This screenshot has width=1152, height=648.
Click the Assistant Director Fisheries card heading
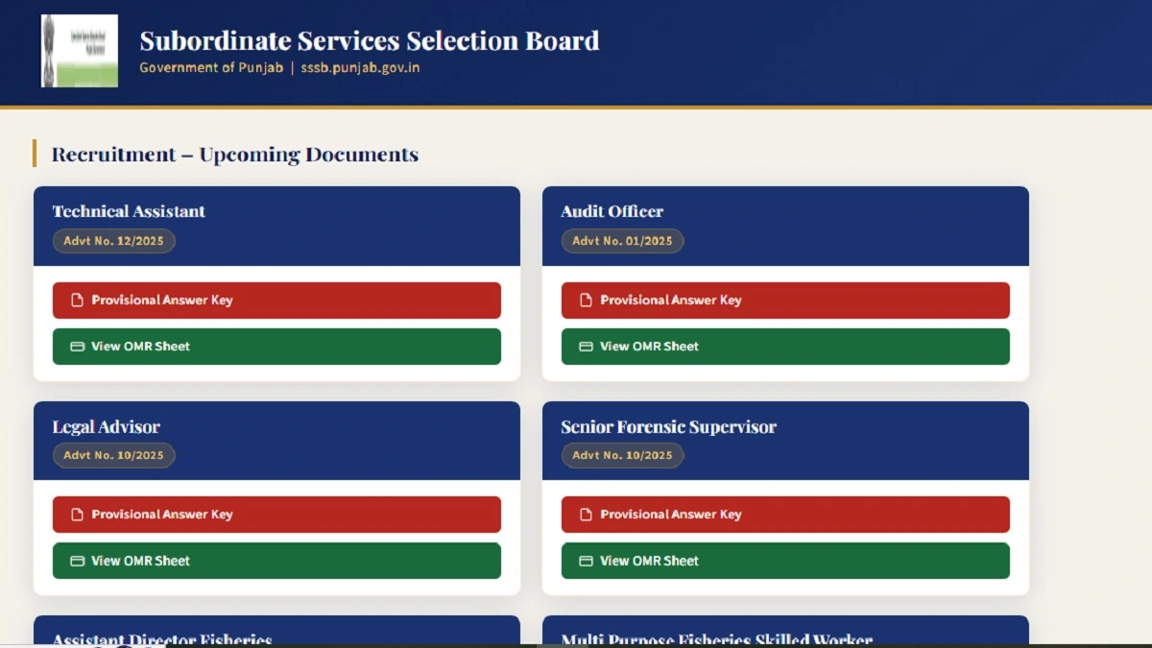(x=163, y=637)
